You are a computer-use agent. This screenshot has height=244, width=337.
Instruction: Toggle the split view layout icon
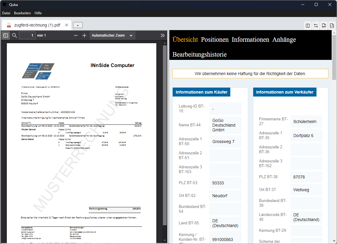(x=308, y=26)
